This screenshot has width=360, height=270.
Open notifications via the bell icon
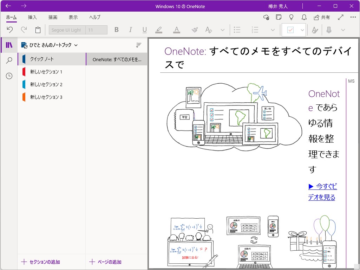(x=304, y=17)
